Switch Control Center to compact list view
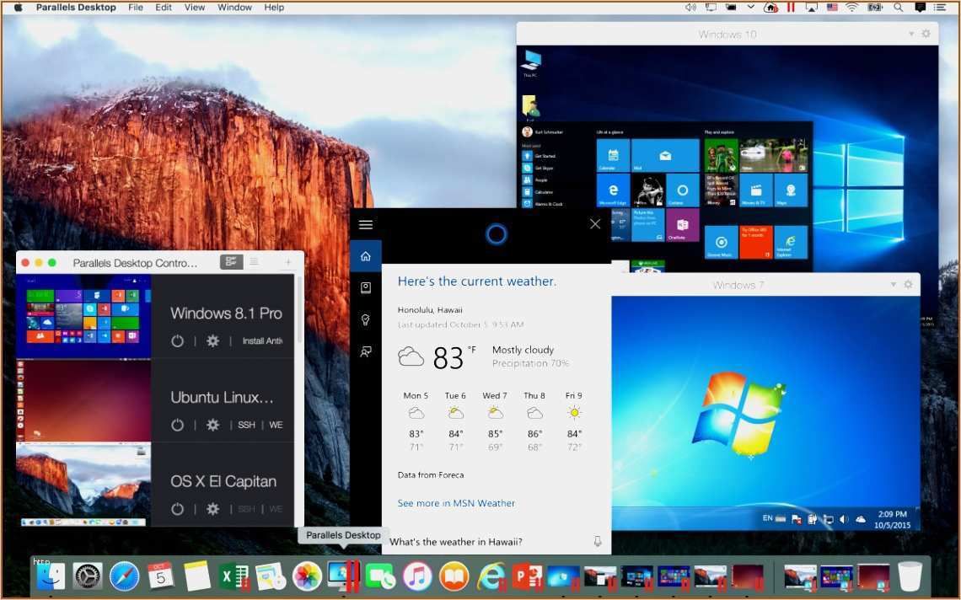 coord(254,262)
